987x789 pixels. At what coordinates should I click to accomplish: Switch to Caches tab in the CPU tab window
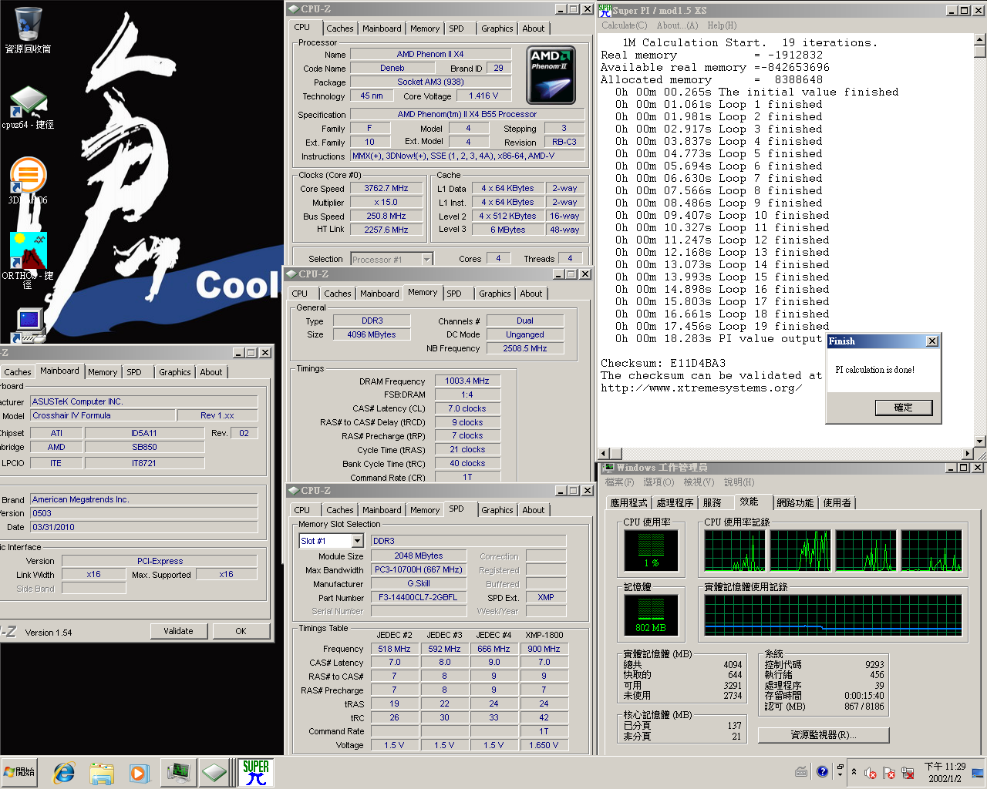(x=339, y=29)
